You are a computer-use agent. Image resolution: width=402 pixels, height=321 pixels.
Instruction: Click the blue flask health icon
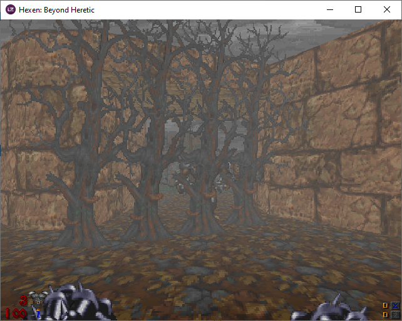click(x=38, y=313)
